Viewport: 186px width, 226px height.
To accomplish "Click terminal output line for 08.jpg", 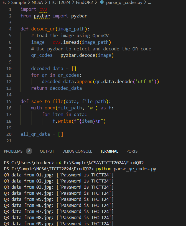I will pos(58,218).
